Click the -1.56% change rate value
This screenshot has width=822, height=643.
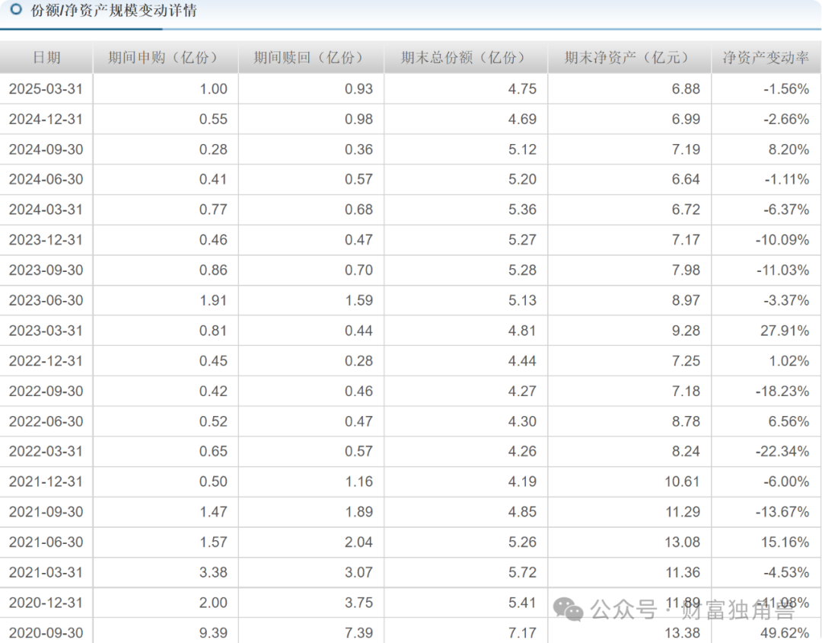786,88
